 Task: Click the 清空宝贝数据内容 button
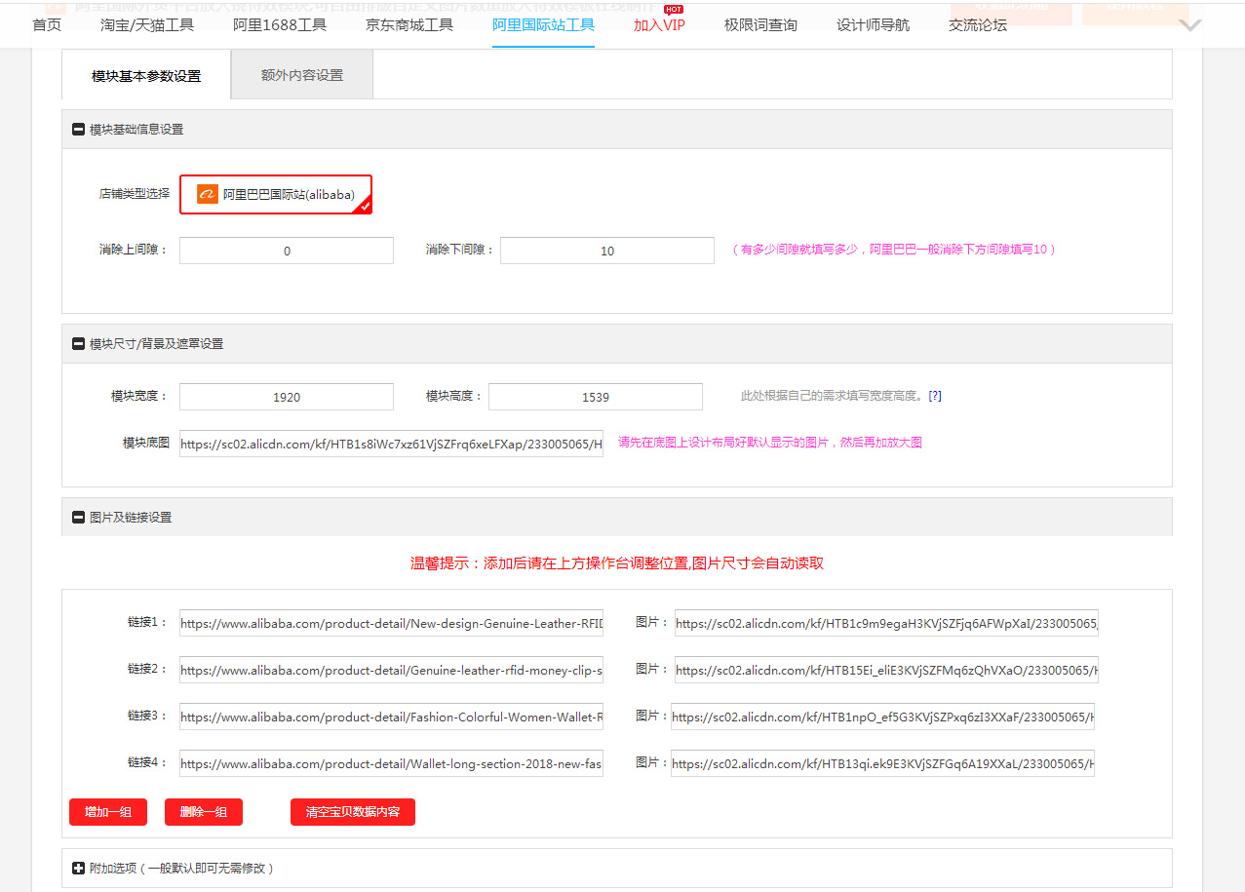(353, 812)
